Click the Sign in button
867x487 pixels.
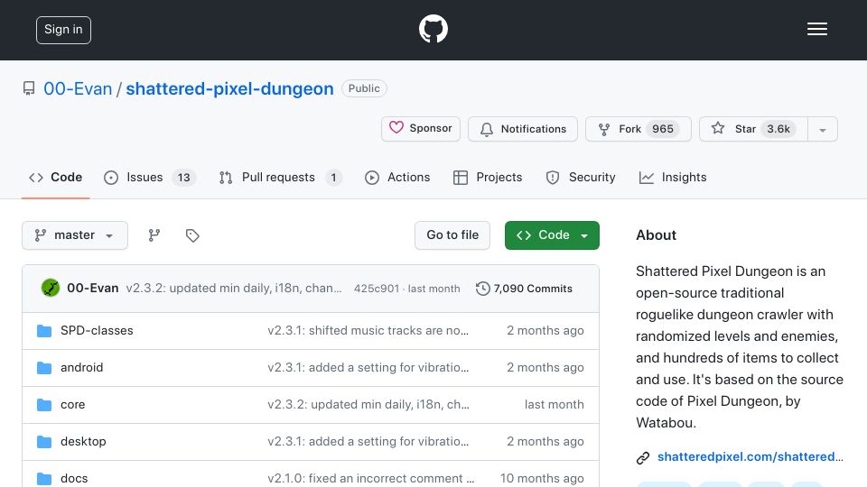pyautogui.click(x=63, y=30)
